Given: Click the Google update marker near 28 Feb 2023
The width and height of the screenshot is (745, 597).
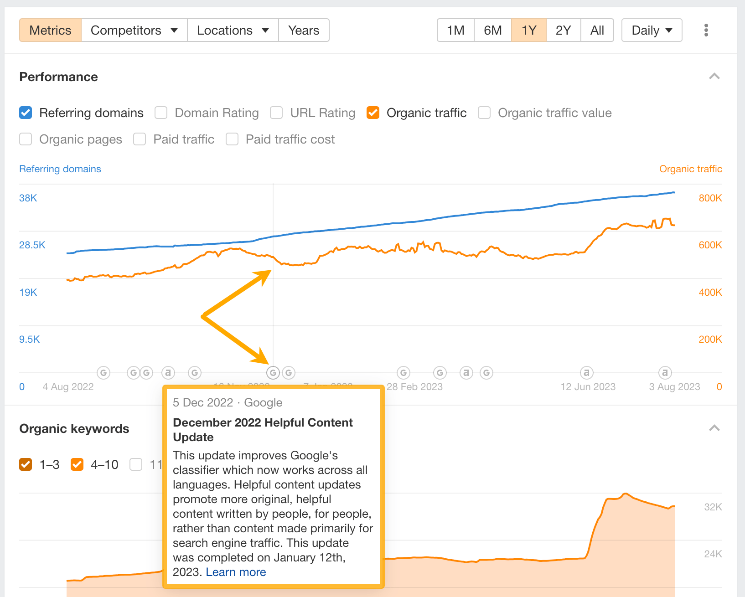Looking at the screenshot, I should point(403,372).
